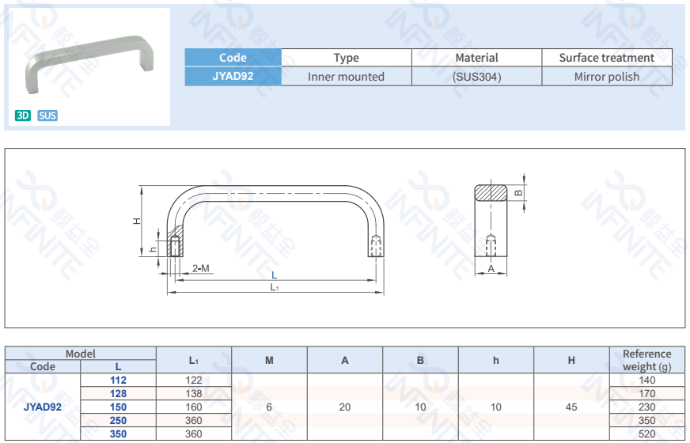The width and height of the screenshot is (690, 443).
Task: Click the Model header in dimensions table
Action: [80, 354]
